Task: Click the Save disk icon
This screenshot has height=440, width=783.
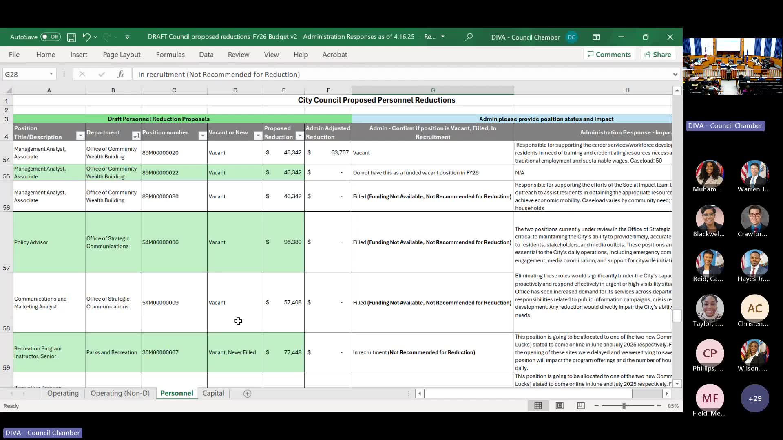Action: point(71,37)
